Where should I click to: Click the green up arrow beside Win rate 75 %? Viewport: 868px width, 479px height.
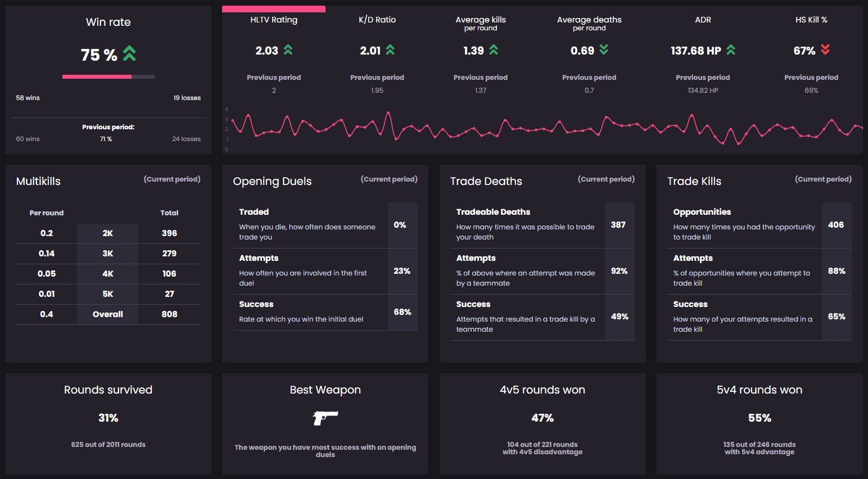129,53
